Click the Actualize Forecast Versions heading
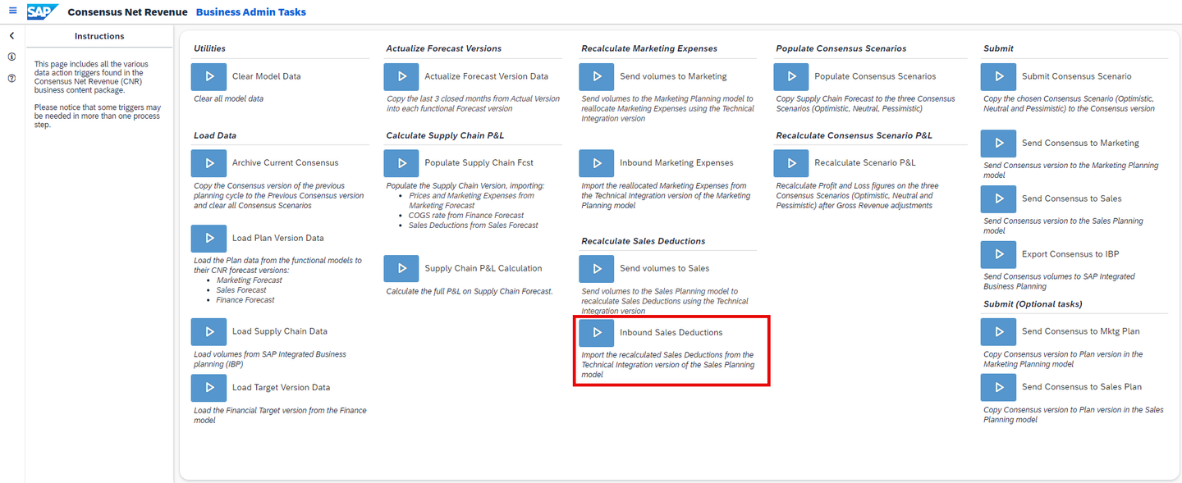 444,48
